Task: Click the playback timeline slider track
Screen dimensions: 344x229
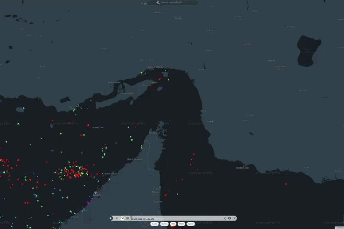Action: click(175, 217)
